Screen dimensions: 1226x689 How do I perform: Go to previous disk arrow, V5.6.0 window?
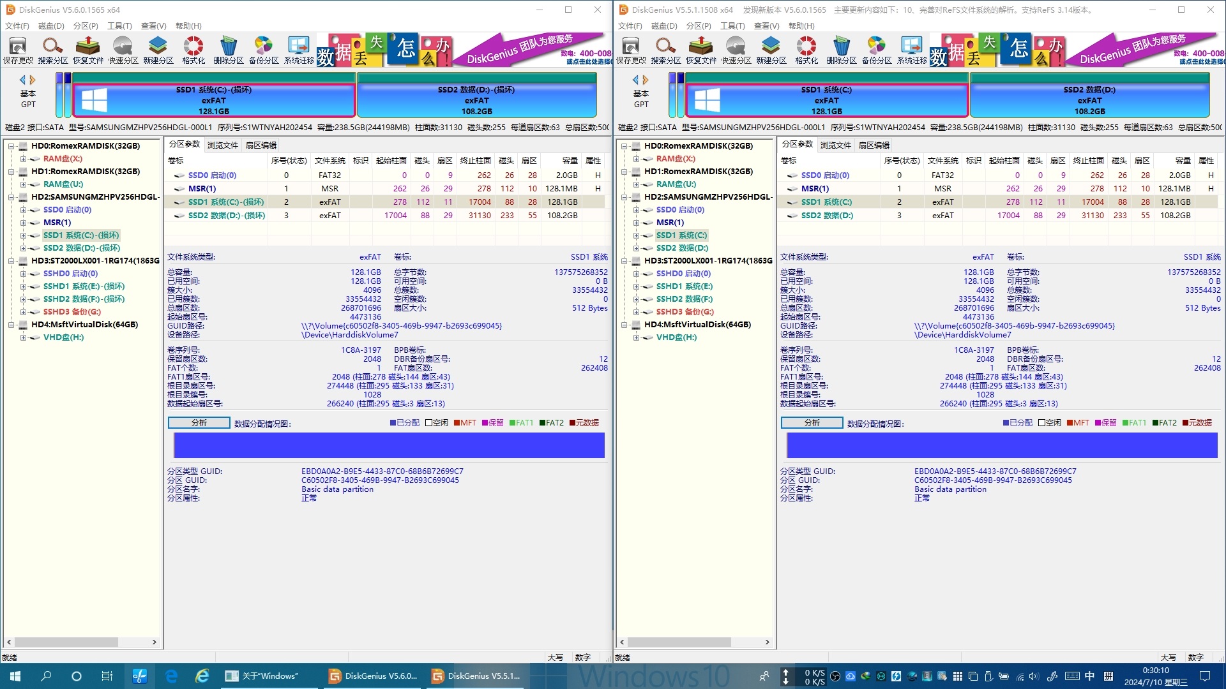coord(23,80)
